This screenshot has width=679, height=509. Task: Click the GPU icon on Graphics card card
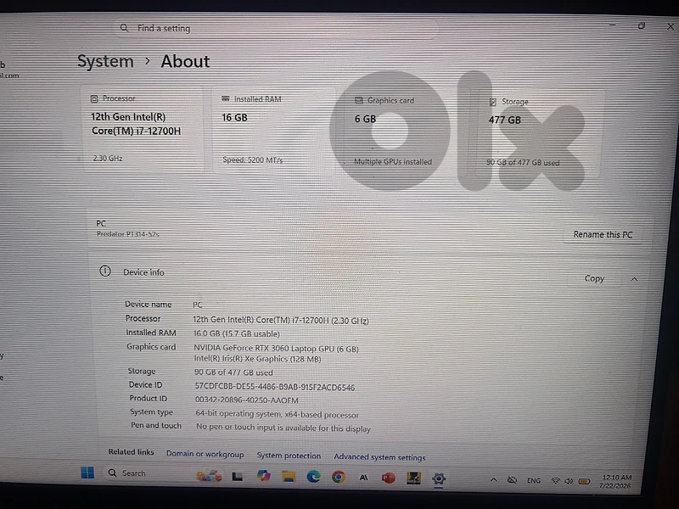[358, 100]
